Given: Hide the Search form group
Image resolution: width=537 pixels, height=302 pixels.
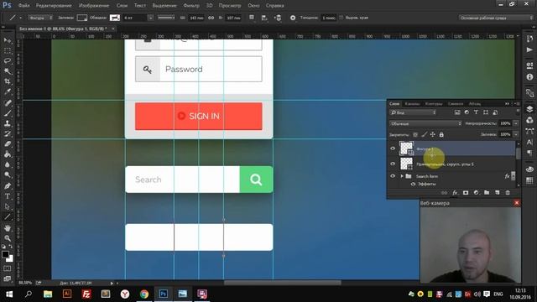Looking at the screenshot, I should (x=393, y=176).
